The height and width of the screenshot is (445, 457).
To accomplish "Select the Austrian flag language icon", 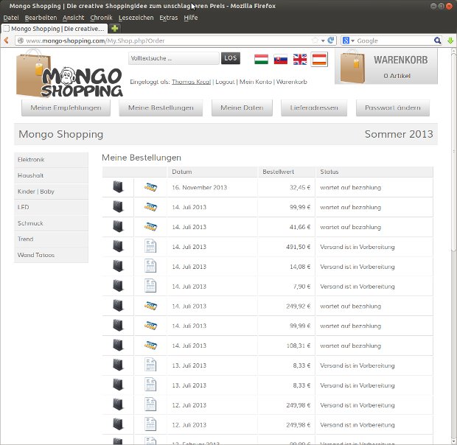I will click(319, 60).
